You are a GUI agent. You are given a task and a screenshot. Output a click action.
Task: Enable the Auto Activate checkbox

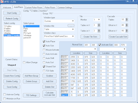tap(44, 54)
